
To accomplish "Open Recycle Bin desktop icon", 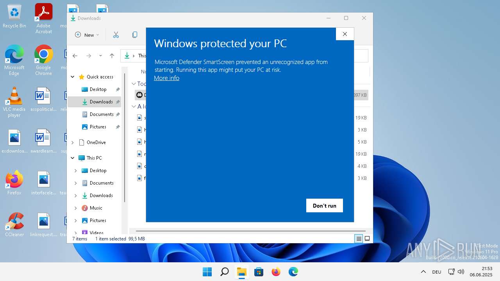I will (14, 16).
